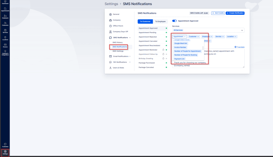Click grey status dot for Birthday Greeting
Screen dimensions: 273x157
pyautogui.click(x=166, y=59)
